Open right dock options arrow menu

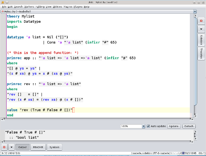pyautogui.click(x=201, y=30)
